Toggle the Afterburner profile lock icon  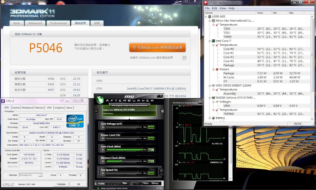(96, 183)
